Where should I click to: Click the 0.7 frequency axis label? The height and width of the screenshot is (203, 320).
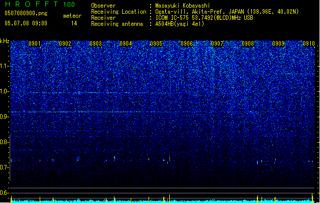(x=5, y=167)
